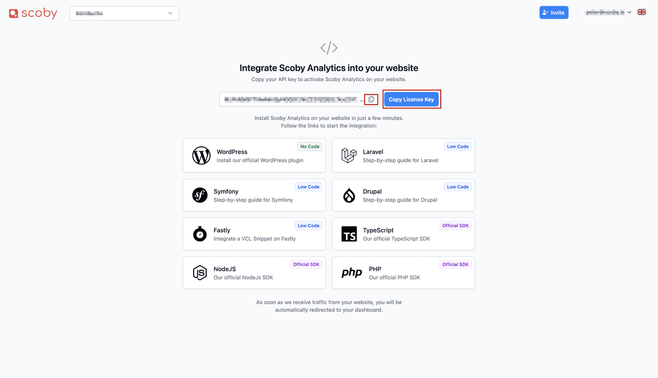Screen dimensions: 658x378
Task: Click the NodeJS hexagon logo icon
Action: (x=200, y=273)
